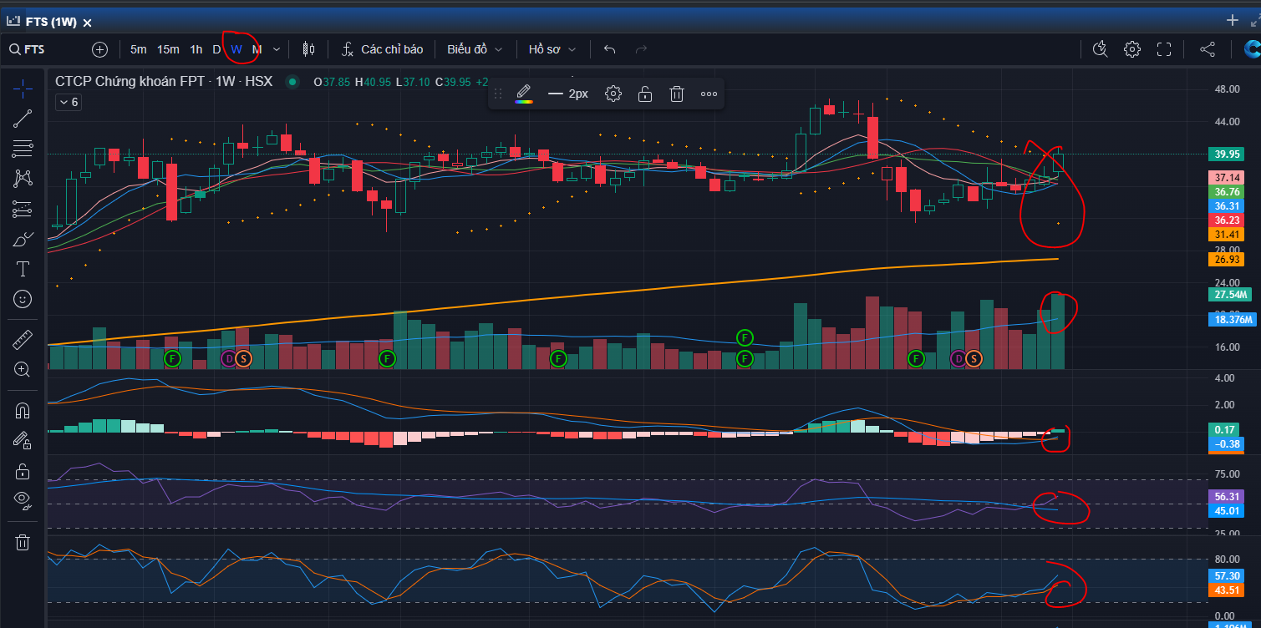This screenshot has width=1261, height=628.
Task: Select the trend line drawing tool
Action: (x=23, y=119)
